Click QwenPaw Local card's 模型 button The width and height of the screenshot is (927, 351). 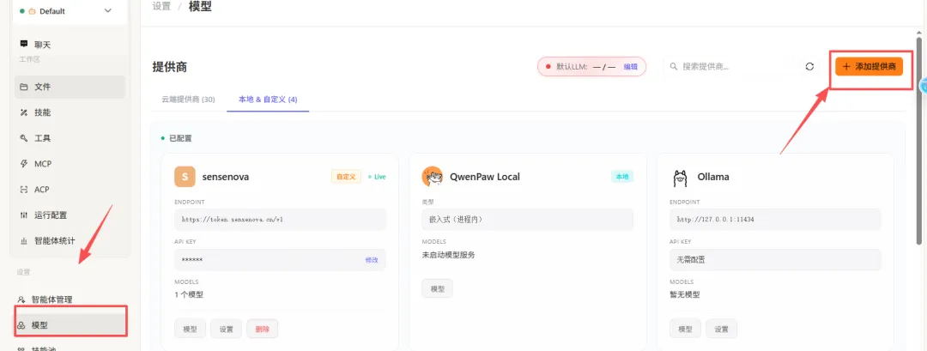[437, 287]
